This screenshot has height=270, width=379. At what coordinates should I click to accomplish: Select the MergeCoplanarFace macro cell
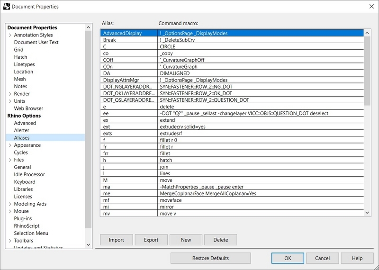tap(261, 194)
